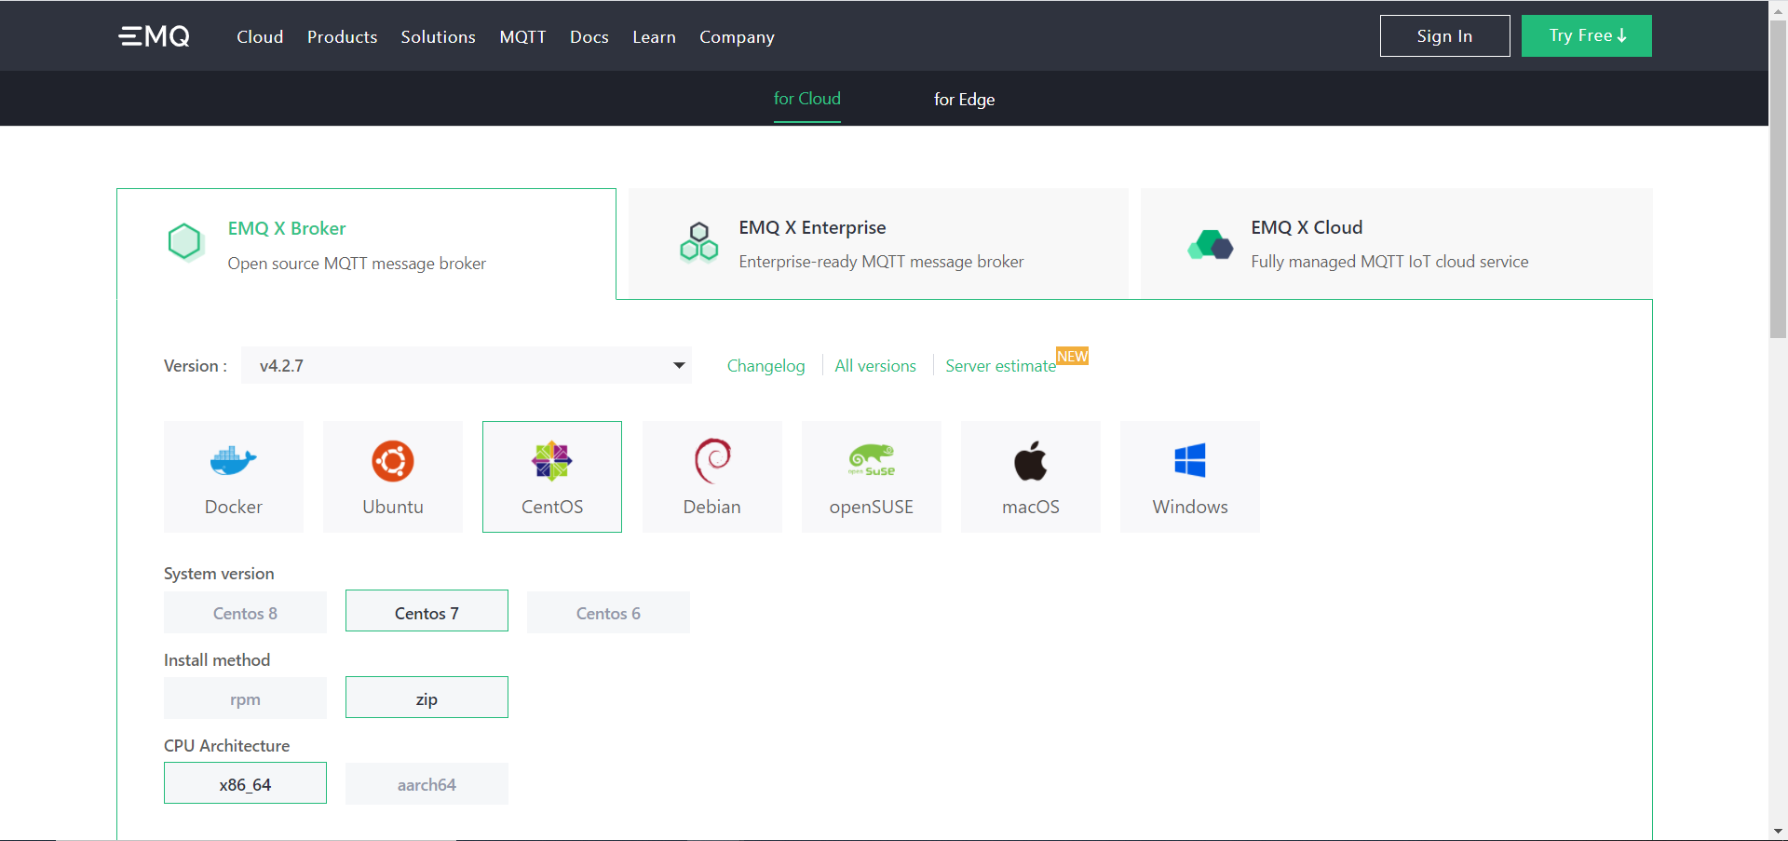
Task: Click the 'CPU Architecture' label
Action: [x=226, y=746]
